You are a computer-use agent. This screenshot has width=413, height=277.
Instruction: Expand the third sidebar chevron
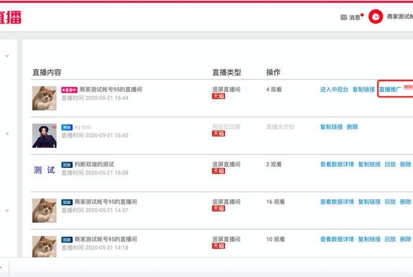7,211
